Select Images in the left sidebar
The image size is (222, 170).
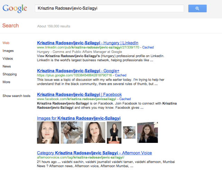coord(8,51)
